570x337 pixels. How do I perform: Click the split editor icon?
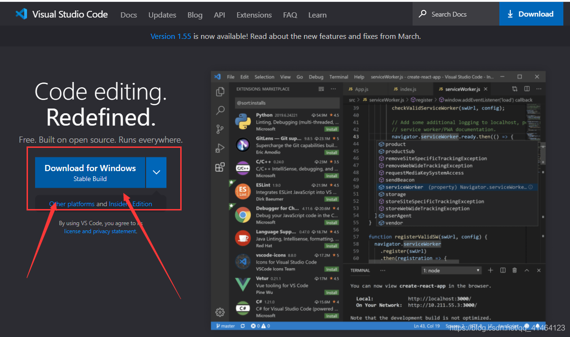[527, 89]
